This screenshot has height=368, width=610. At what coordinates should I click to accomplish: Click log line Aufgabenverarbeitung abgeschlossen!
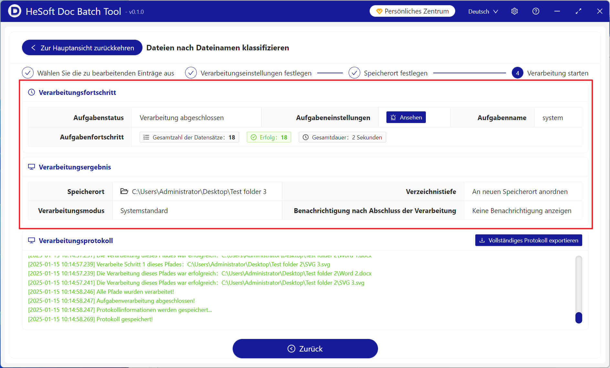coord(111,301)
